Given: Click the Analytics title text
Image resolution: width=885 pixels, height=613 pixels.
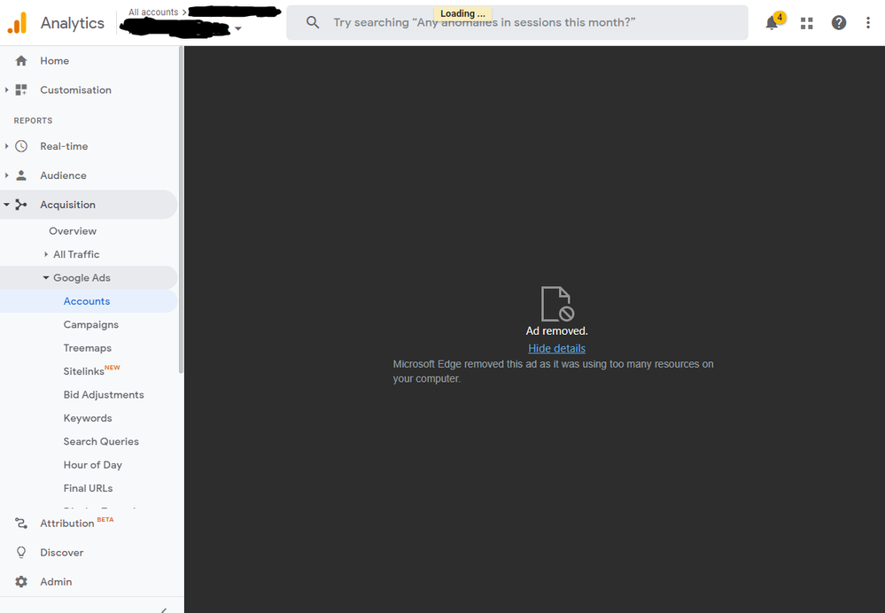Looking at the screenshot, I should [x=73, y=23].
